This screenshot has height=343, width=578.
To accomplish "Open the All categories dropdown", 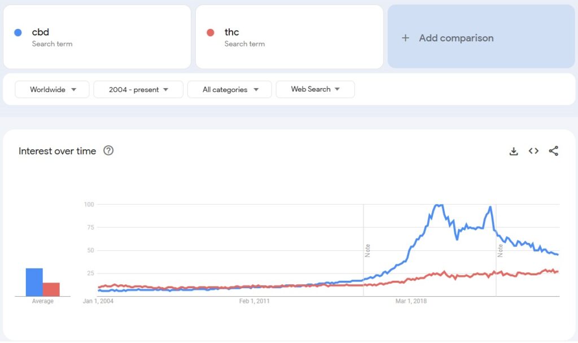I will 230,89.
